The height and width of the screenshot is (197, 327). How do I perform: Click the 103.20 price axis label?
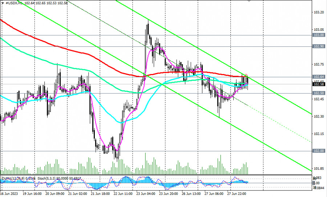click(319, 12)
